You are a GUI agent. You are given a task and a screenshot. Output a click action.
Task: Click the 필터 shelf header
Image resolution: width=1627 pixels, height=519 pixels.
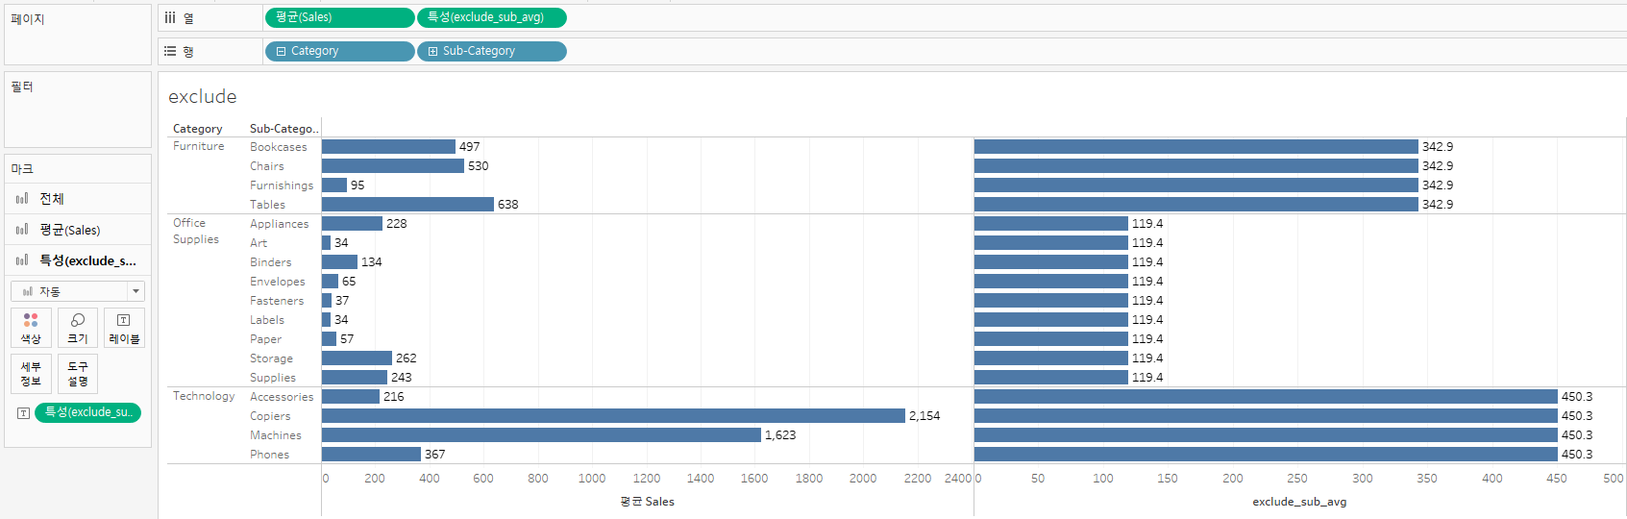click(x=22, y=86)
